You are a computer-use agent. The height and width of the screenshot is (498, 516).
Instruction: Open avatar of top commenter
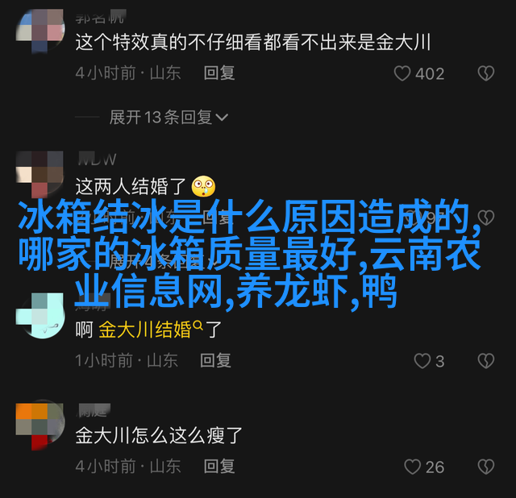point(40,31)
